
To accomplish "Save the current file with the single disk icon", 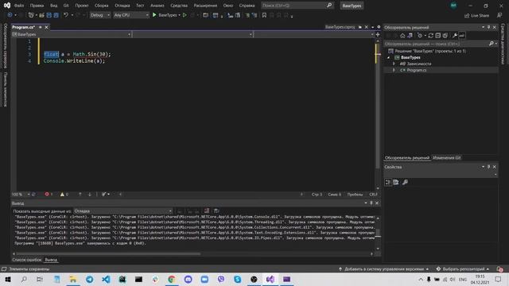I will (49, 15).
